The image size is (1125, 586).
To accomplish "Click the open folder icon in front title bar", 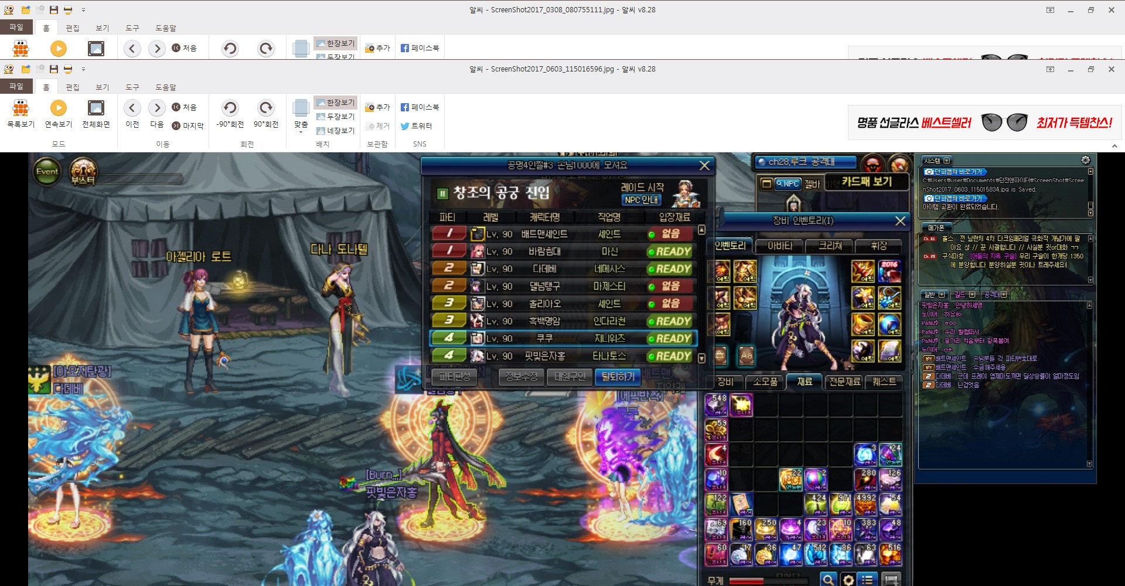I will point(26,69).
